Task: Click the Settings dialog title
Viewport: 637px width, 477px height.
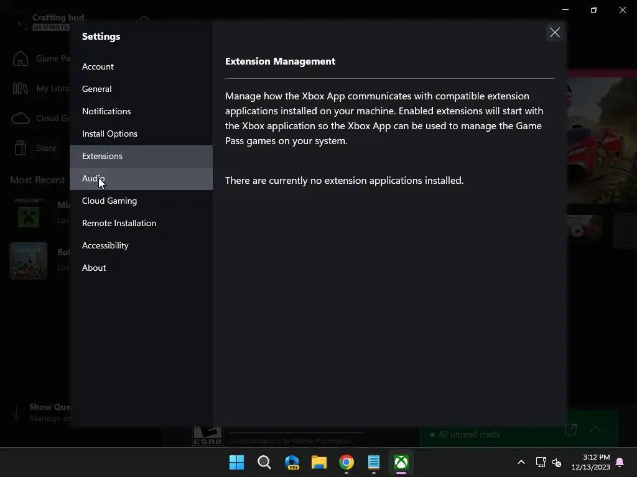Action: point(101,37)
